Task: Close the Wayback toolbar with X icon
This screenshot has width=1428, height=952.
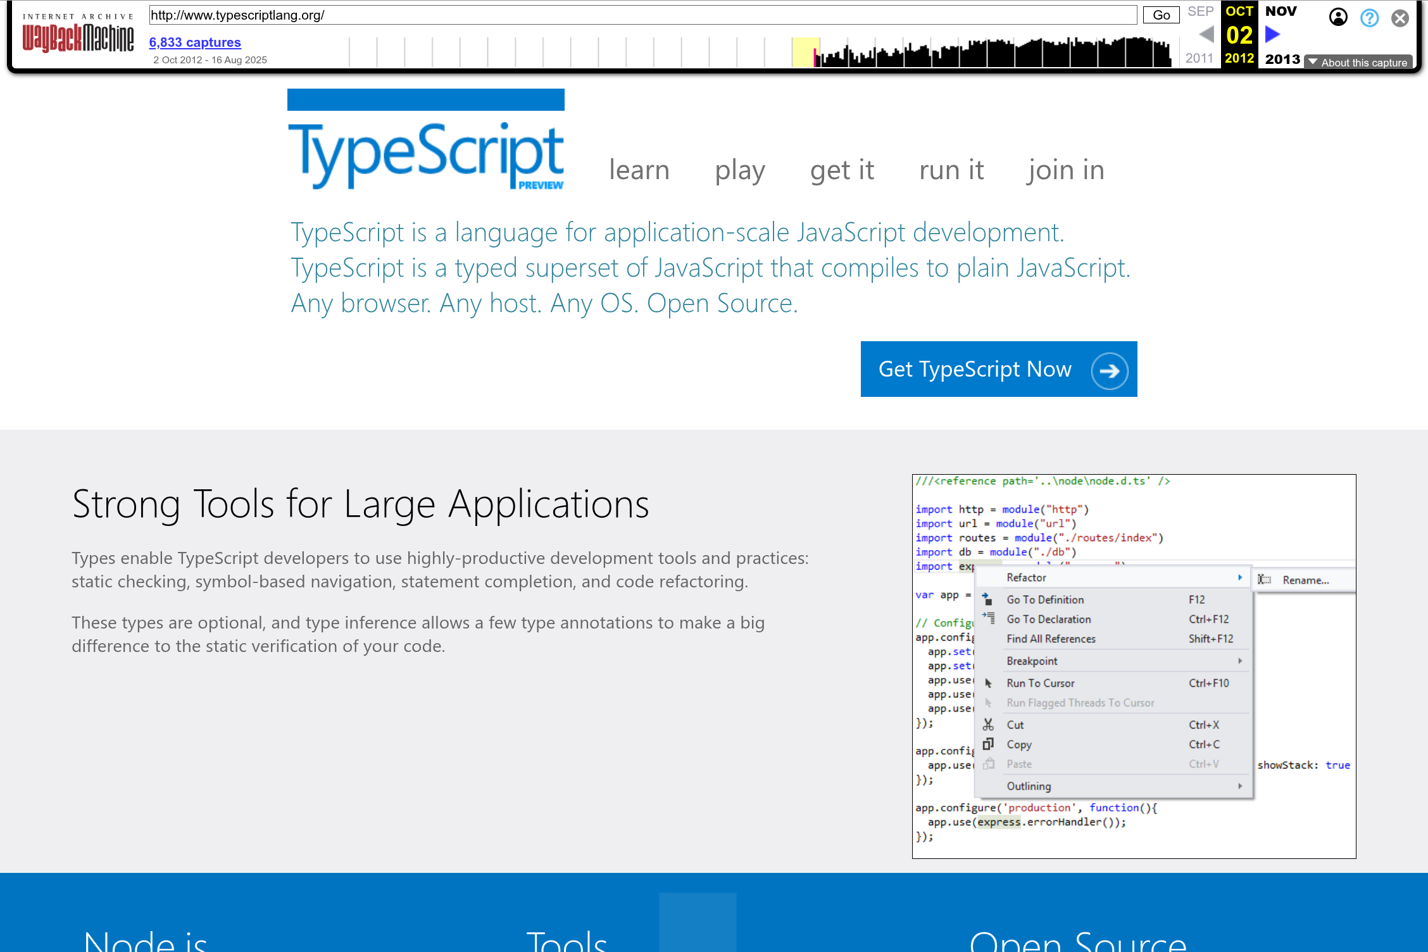Action: click(1400, 18)
